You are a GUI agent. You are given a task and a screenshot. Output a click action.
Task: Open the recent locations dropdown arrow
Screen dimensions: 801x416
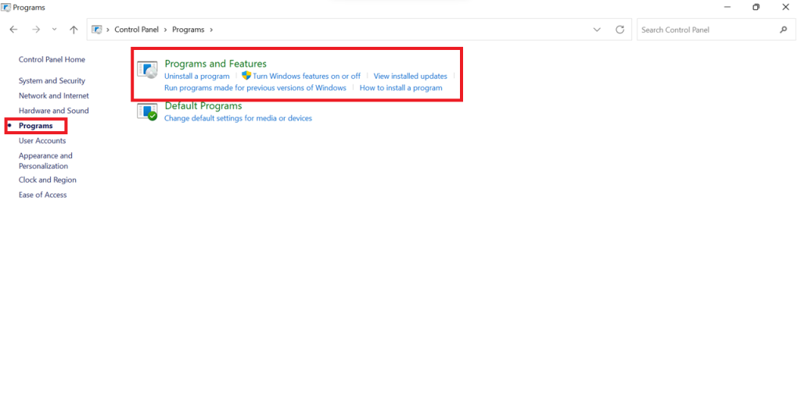click(x=54, y=30)
